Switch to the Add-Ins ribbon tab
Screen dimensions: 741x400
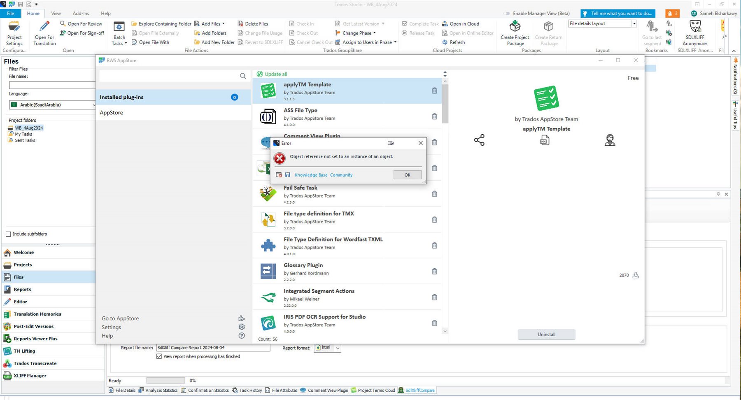81,14
